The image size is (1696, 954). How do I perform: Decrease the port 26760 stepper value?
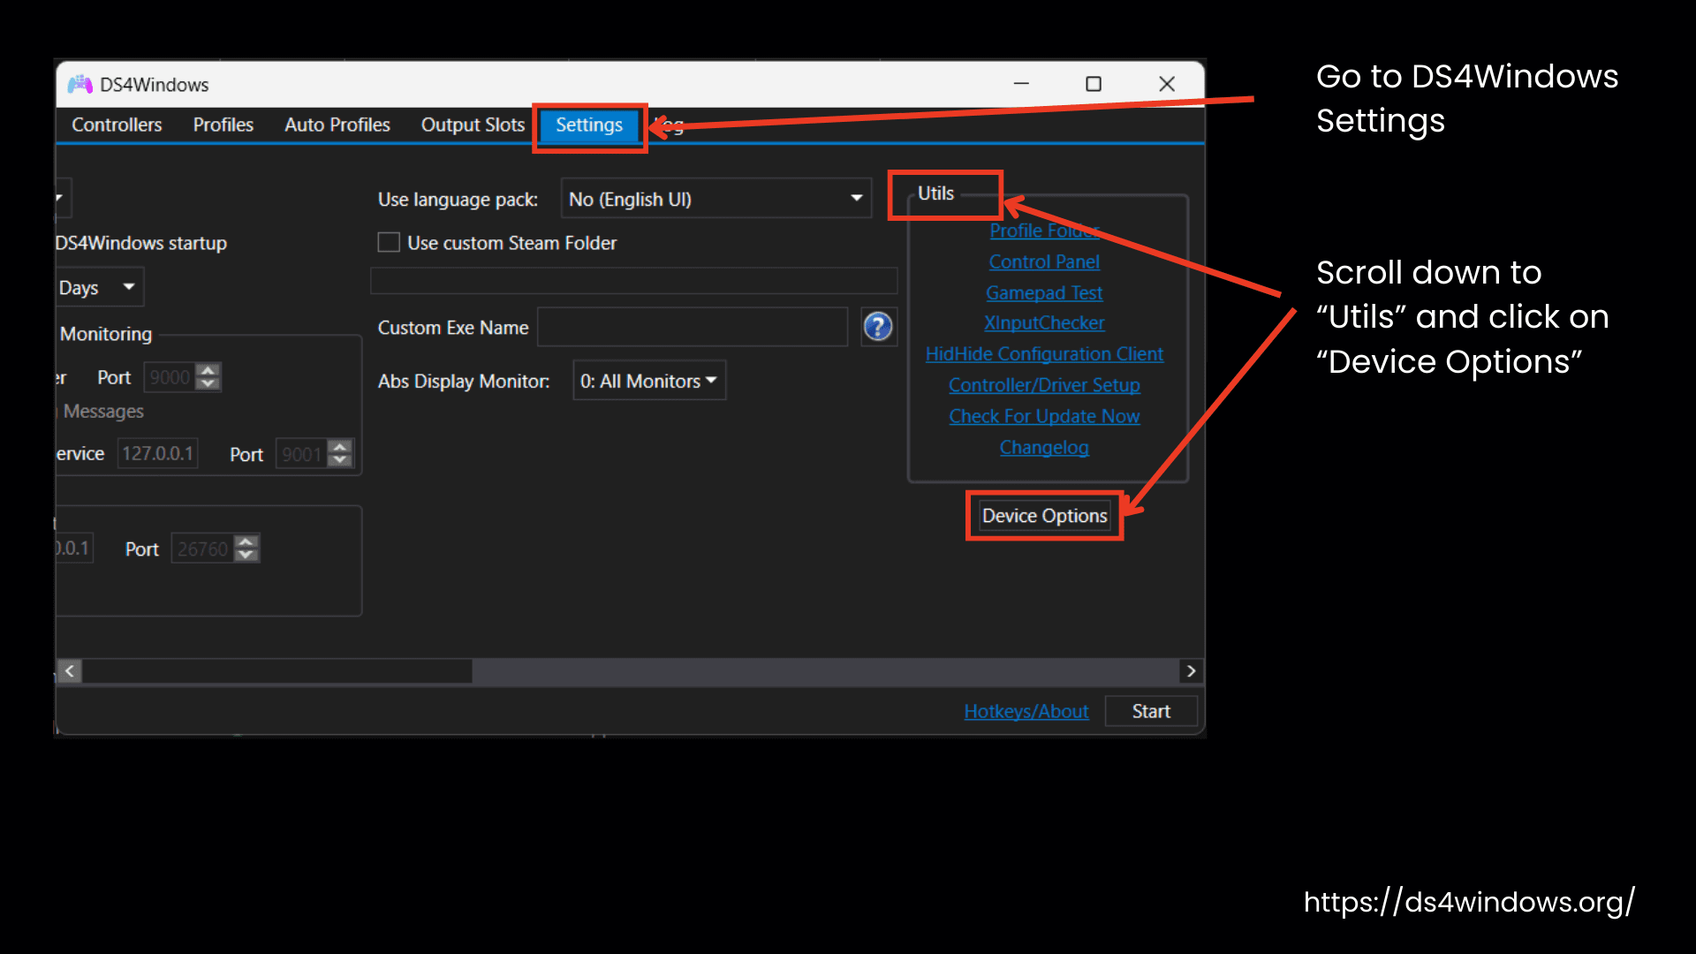246,556
